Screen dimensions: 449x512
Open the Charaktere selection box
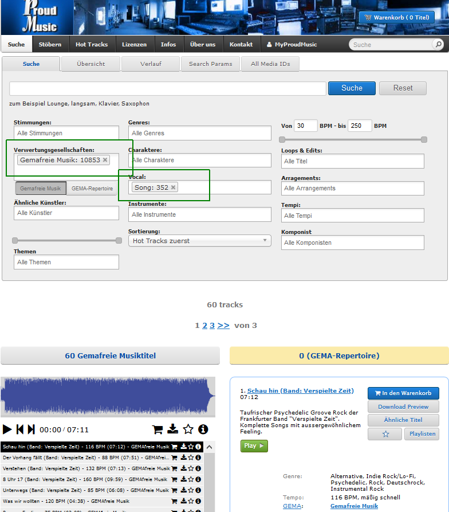coord(199,161)
